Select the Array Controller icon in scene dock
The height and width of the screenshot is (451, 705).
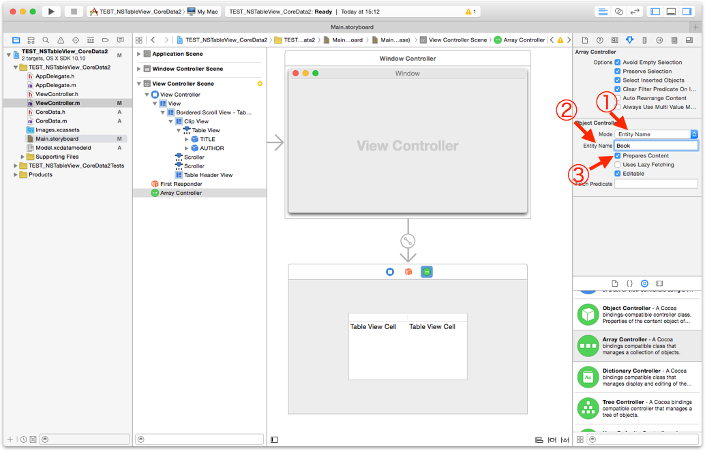[427, 272]
